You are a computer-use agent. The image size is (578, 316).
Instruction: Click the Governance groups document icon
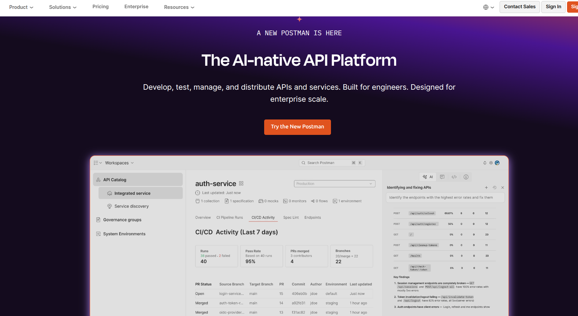98,220
